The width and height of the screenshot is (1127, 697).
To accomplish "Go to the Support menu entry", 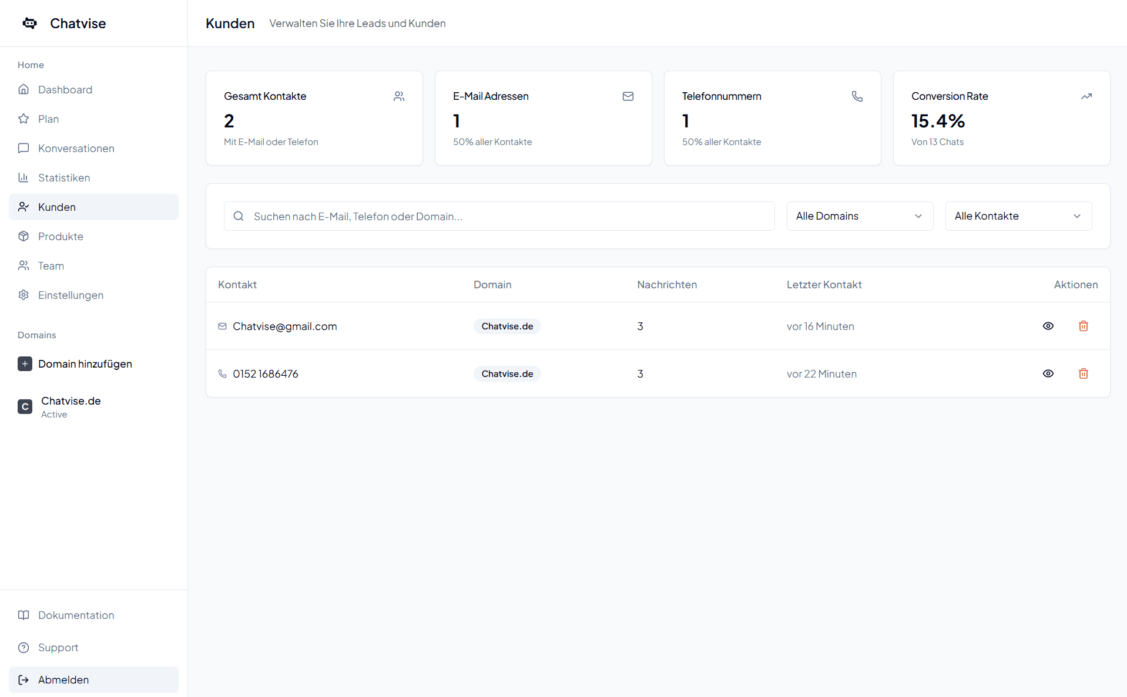I will (x=58, y=647).
